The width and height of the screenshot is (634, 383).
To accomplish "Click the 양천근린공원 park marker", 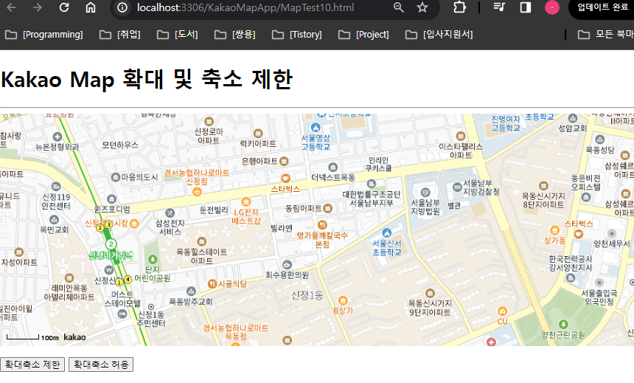I will pyautogui.click(x=563, y=324).
